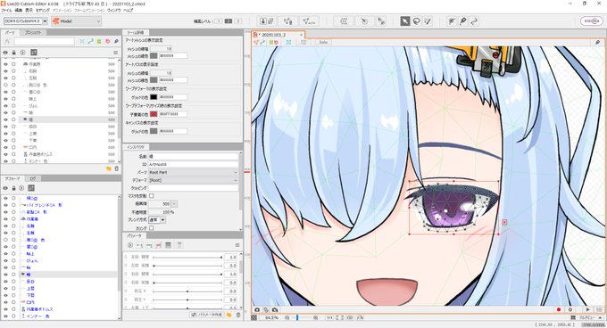Image resolution: width=607 pixels, height=328 pixels.
Task: Click the new folder icon in Parts panel
Action: click(x=109, y=168)
